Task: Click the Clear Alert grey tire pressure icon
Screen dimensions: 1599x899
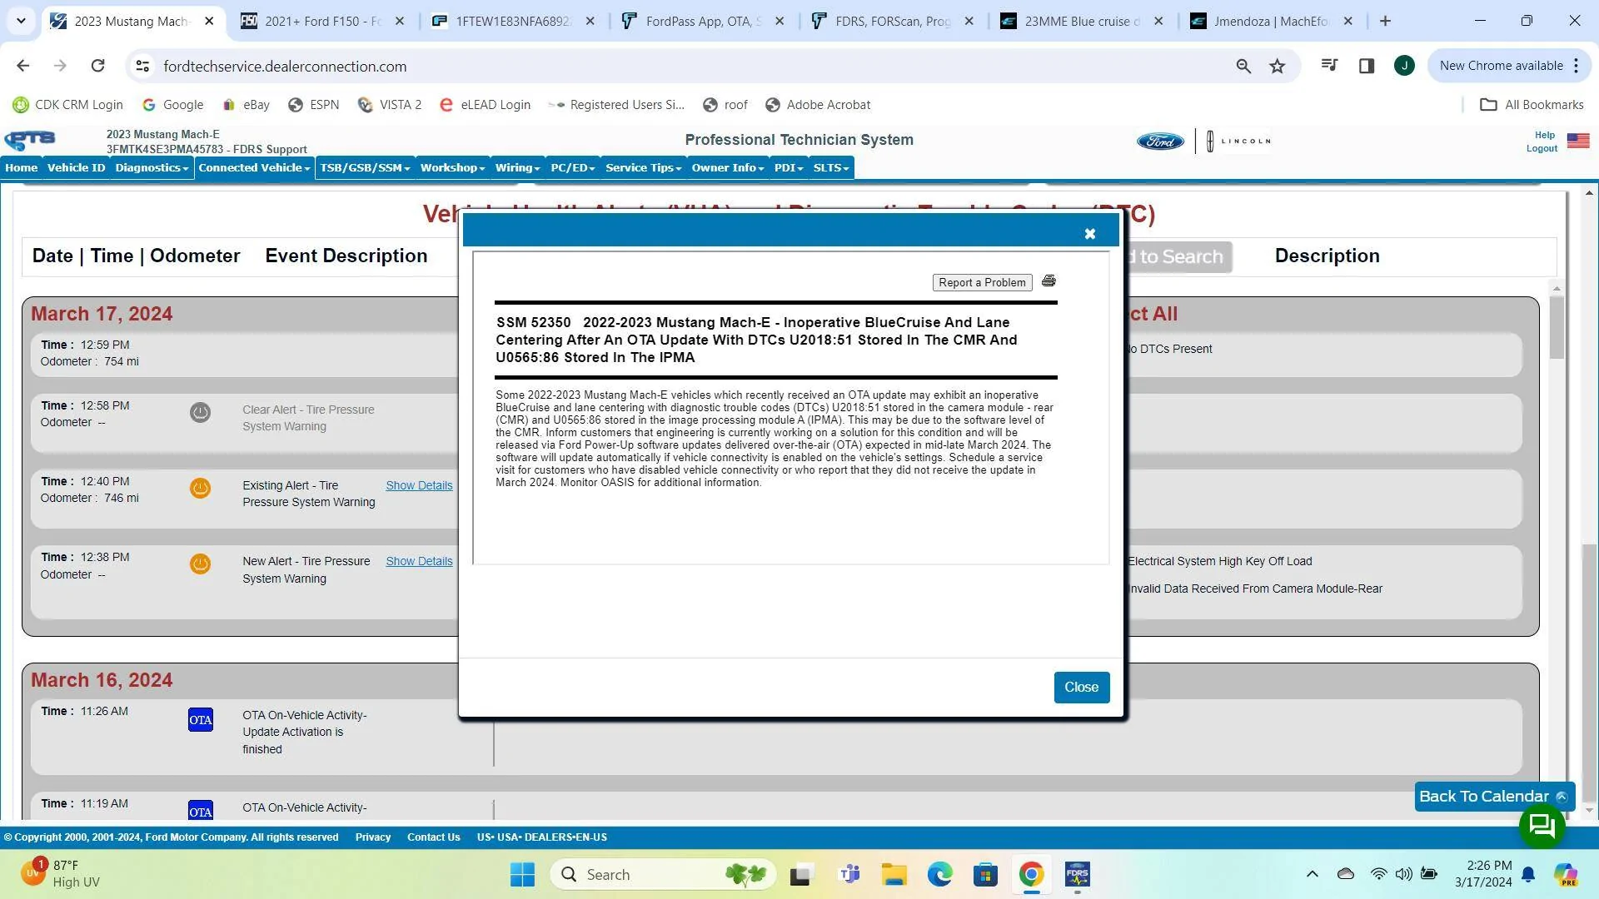Action: point(200,413)
